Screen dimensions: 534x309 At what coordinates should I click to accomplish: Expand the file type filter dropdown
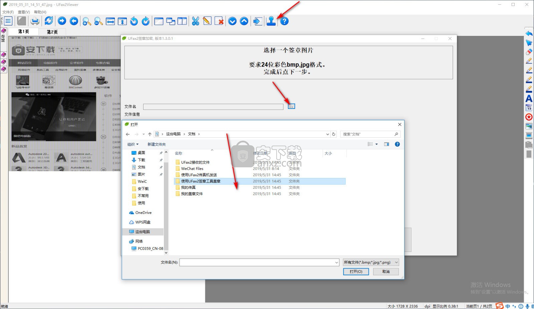(396, 262)
